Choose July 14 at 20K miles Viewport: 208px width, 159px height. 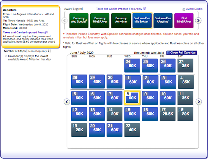coord(114,114)
